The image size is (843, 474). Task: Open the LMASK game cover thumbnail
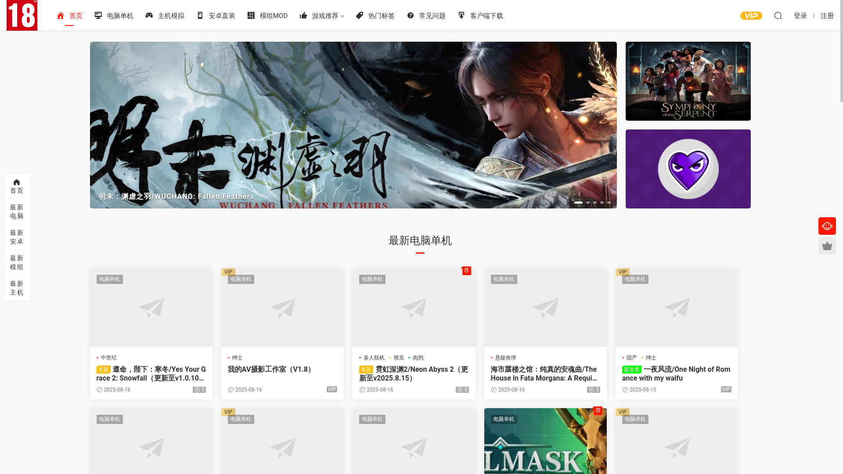pos(545,441)
